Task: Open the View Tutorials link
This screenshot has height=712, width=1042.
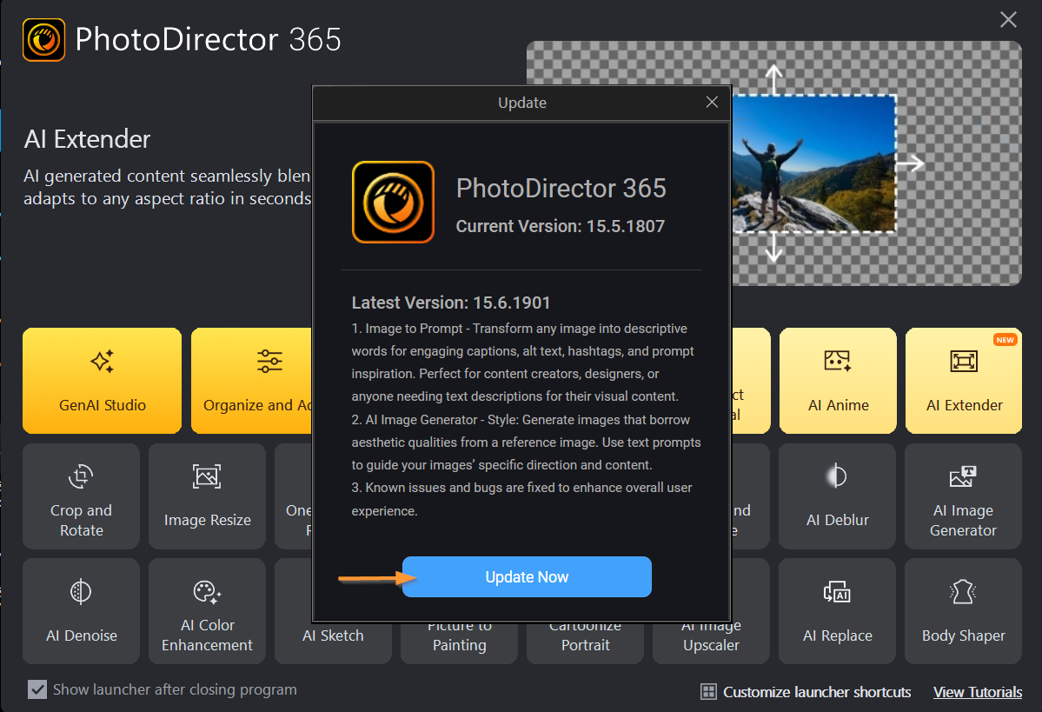Action: click(978, 692)
